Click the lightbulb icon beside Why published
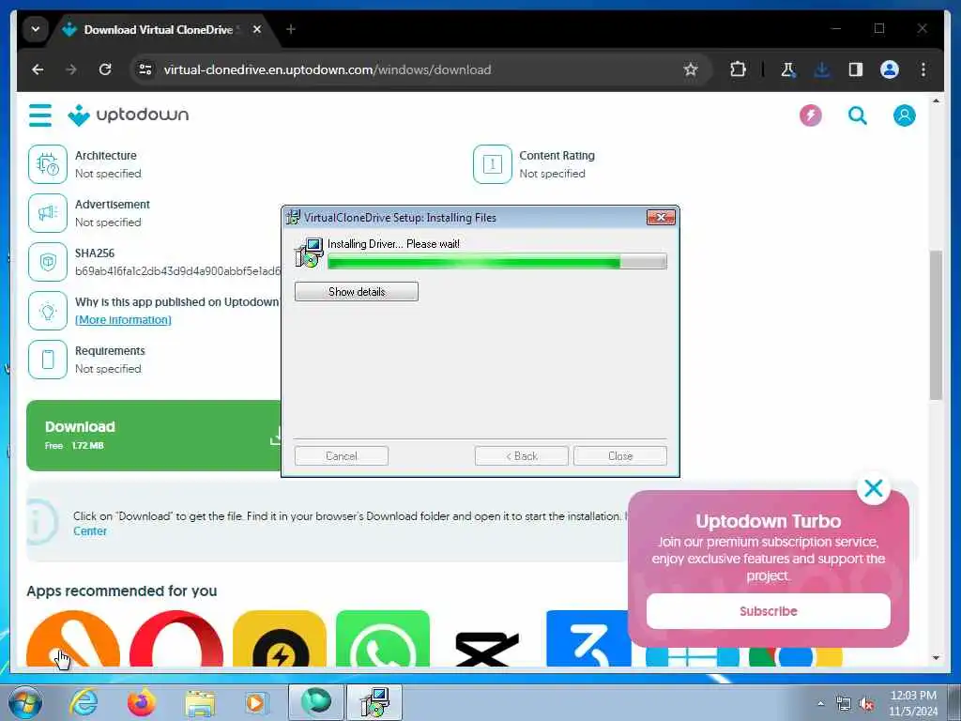 pos(48,311)
